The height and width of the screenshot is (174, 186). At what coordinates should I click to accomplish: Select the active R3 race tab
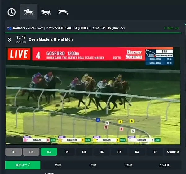pyautogui.click(x=49, y=152)
